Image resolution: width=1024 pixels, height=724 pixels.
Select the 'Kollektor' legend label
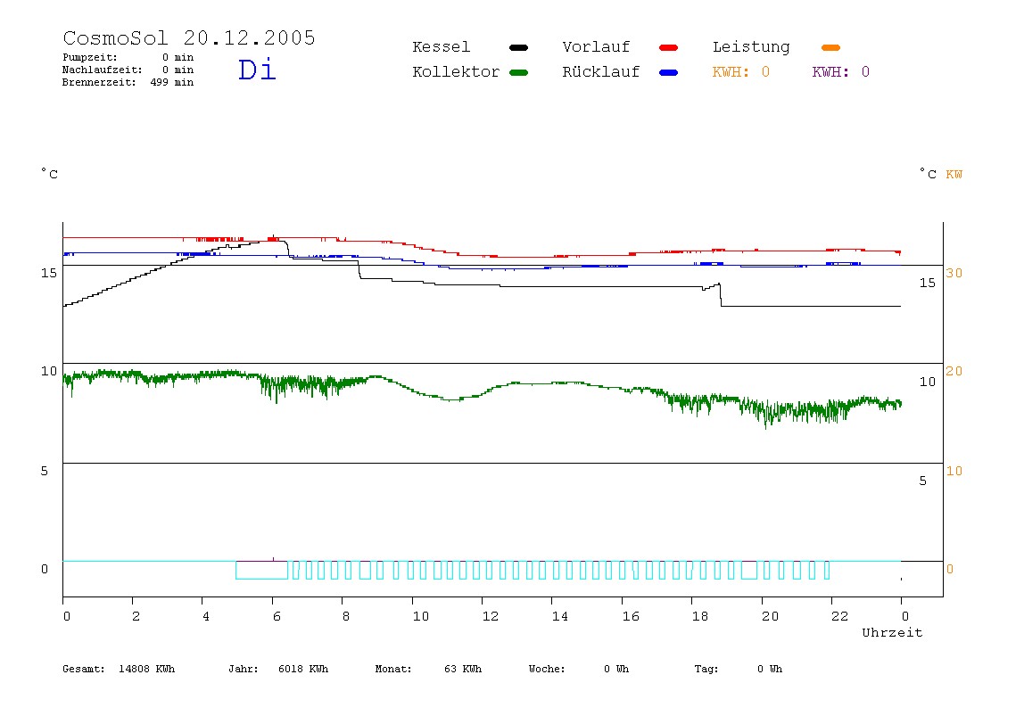tap(456, 72)
